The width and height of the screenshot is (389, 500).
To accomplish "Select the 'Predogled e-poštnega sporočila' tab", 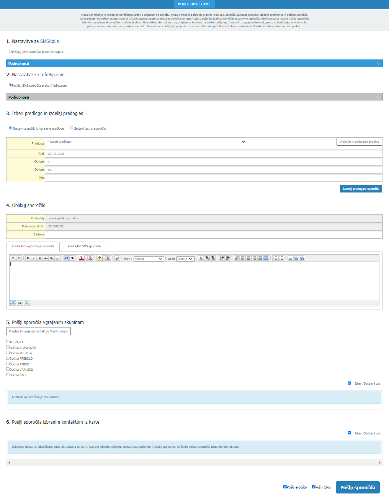I will [x=33, y=246].
